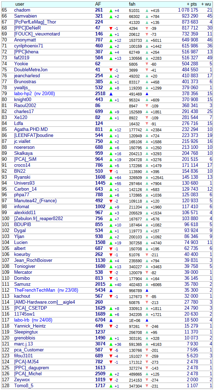Sort by the 'fah' column header
The height and width of the screenshot is (390, 214).
tap(132, 4)
